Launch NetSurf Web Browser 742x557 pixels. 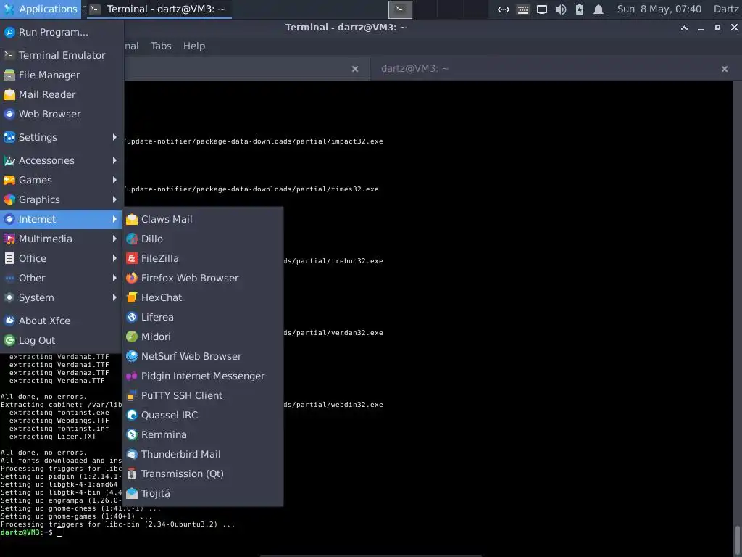pyautogui.click(x=203, y=356)
